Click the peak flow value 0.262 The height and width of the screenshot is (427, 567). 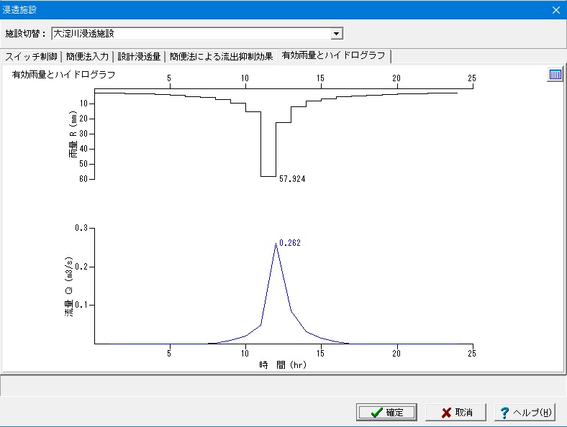point(290,243)
